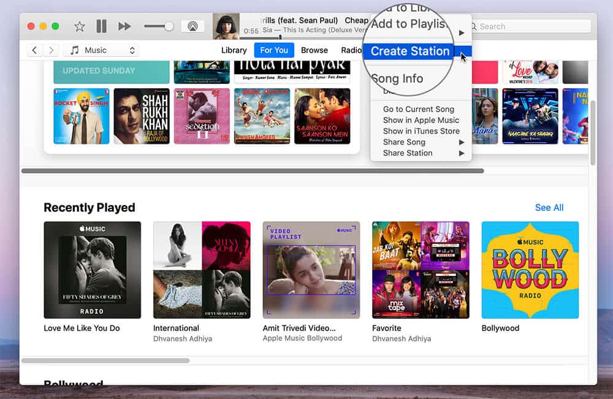Viewport: 613px width, 399px height.
Task: Click the Love Me Like You Do title
Action: [x=82, y=329]
